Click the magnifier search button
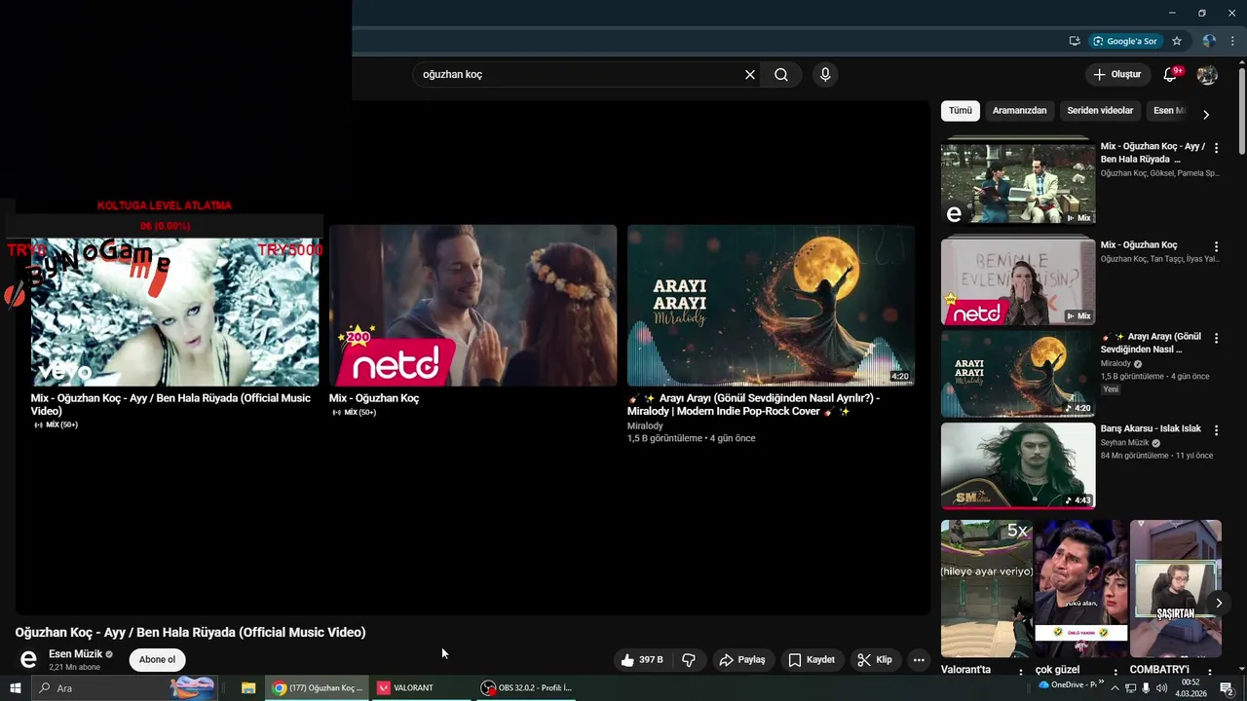 pos(781,75)
